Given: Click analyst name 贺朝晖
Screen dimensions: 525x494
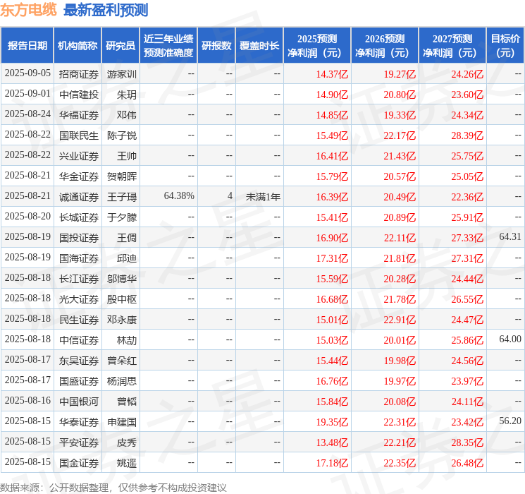Looking at the screenshot, I should click(x=122, y=176).
